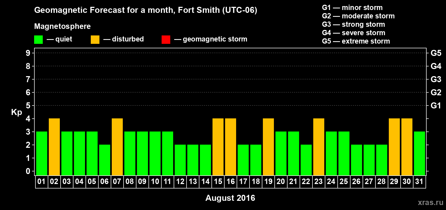The height and width of the screenshot is (210, 446).
Task: Click date label 17 on the x-axis
Action: [243, 182]
